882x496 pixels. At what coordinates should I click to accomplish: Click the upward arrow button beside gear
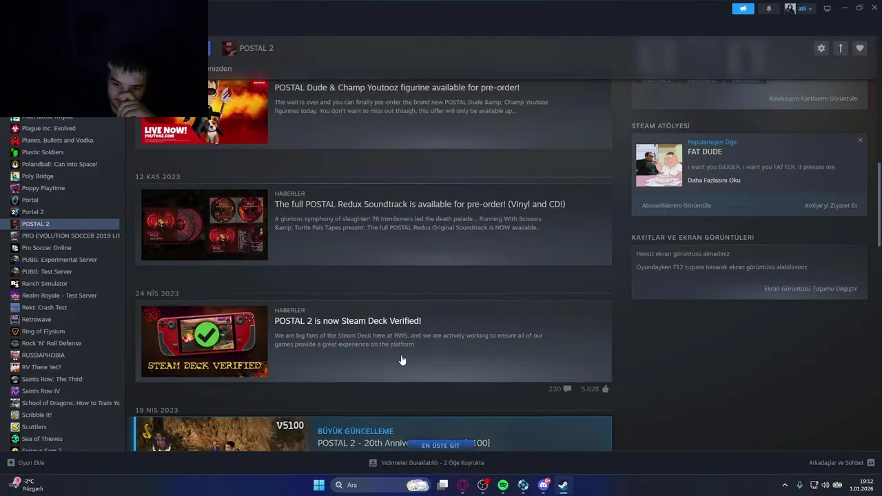[x=840, y=48]
